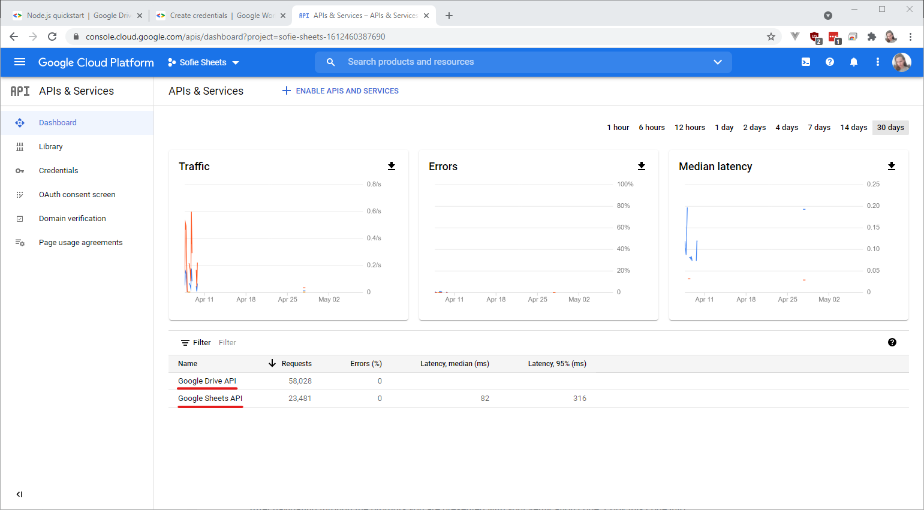Sort by the Requests column arrow
The width and height of the screenshot is (924, 510).
click(x=272, y=363)
